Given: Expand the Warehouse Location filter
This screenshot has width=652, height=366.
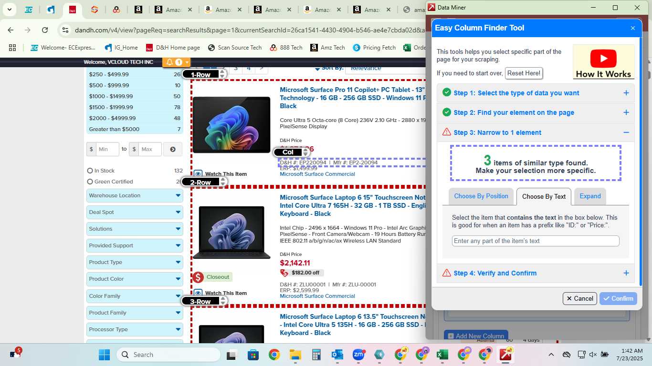Looking at the screenshot, I should (x=135, y=195).
